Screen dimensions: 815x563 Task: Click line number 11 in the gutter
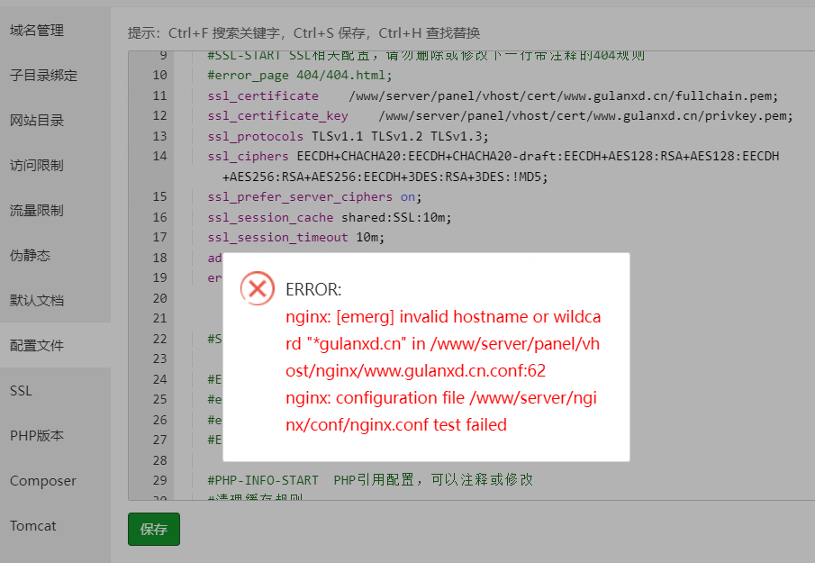(x=159, y=95)
